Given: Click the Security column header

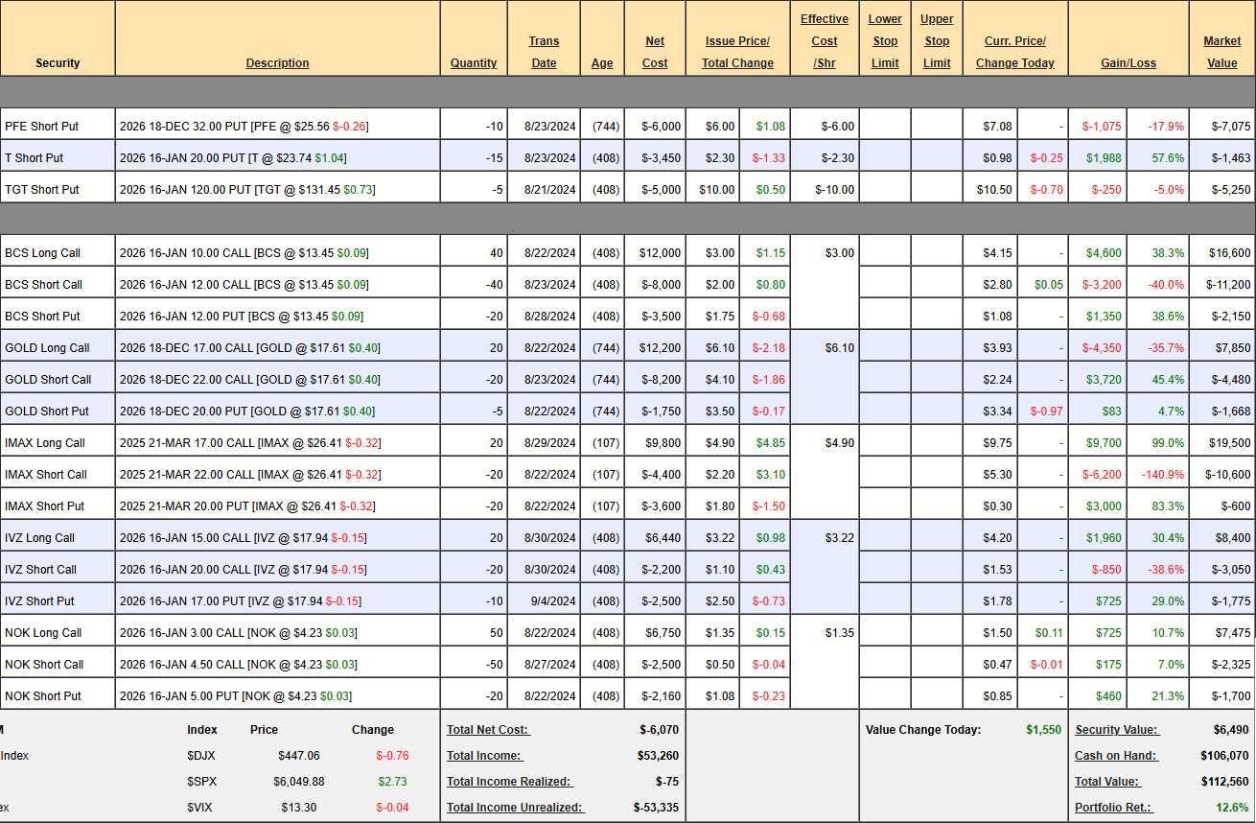Looking at the screenshot, I should [x=58, y=63].
